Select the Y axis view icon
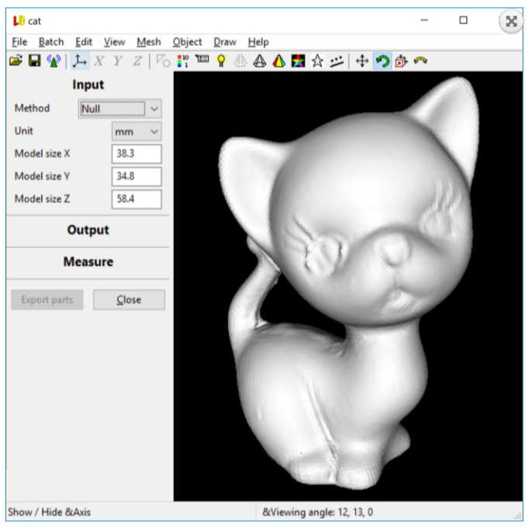The width and height of the screenshot is (528, 528). point(118,61)
